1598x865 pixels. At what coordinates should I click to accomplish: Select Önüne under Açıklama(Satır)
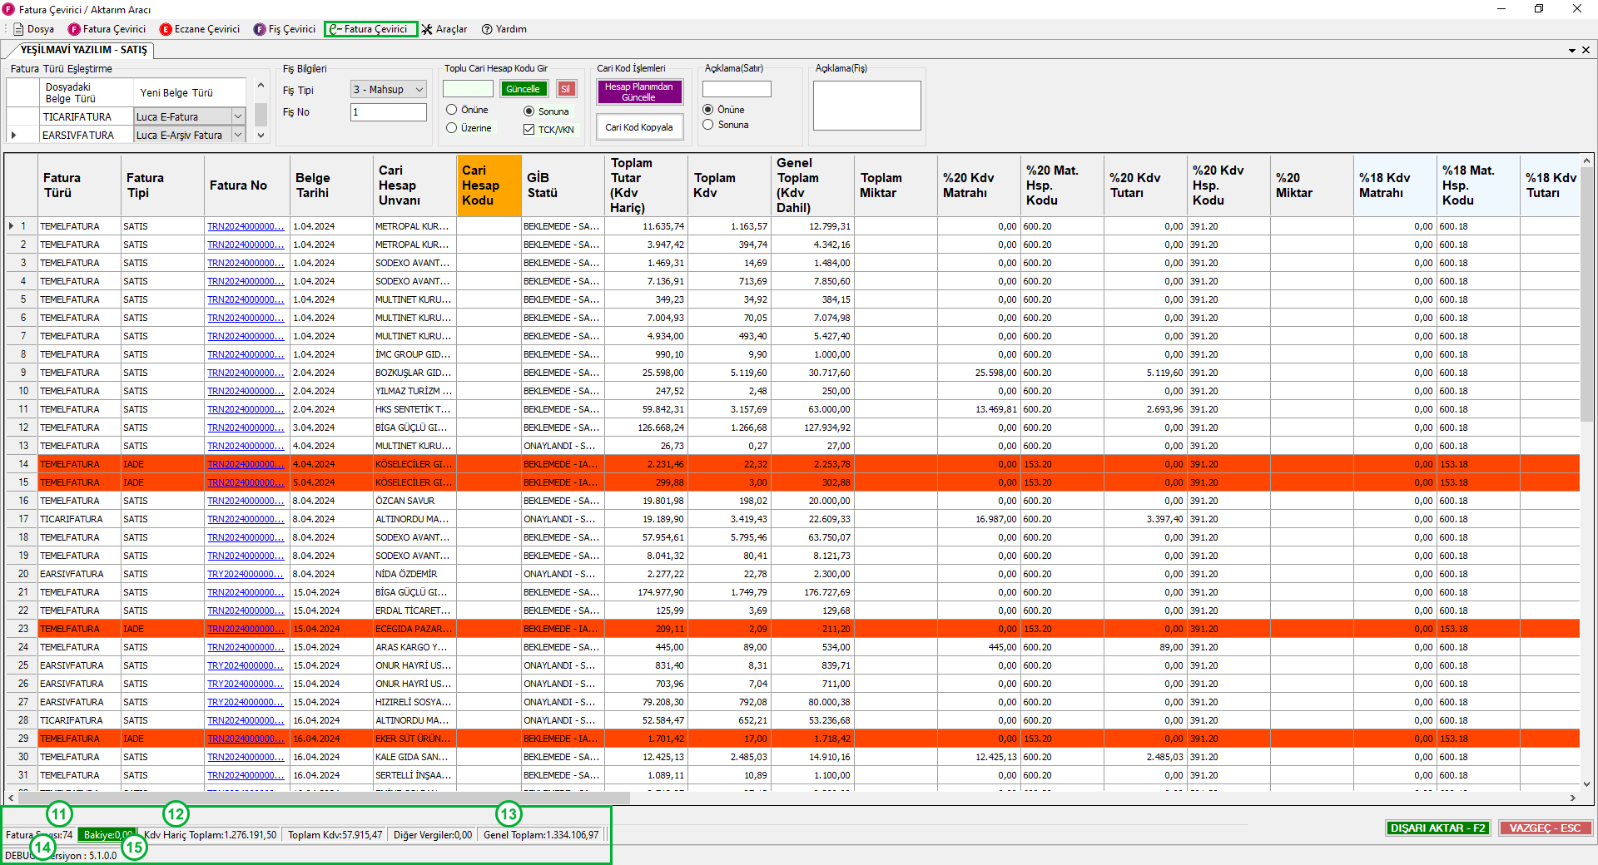(x=724, y=110)
